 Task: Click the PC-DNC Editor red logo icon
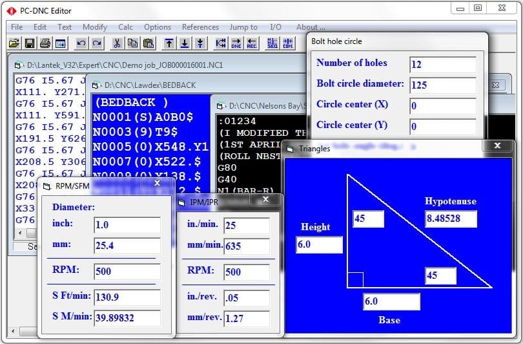[x=12, y=11]
